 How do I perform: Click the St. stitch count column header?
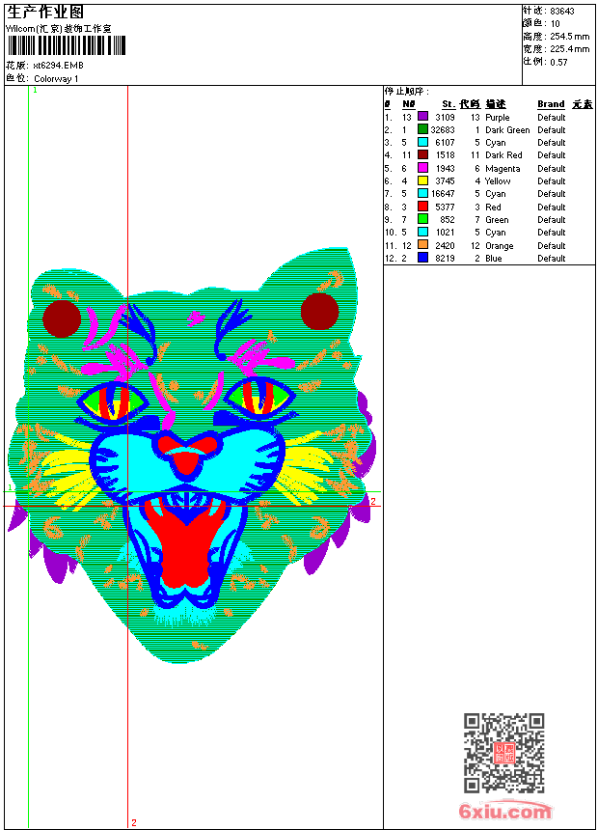click(448, 104)
